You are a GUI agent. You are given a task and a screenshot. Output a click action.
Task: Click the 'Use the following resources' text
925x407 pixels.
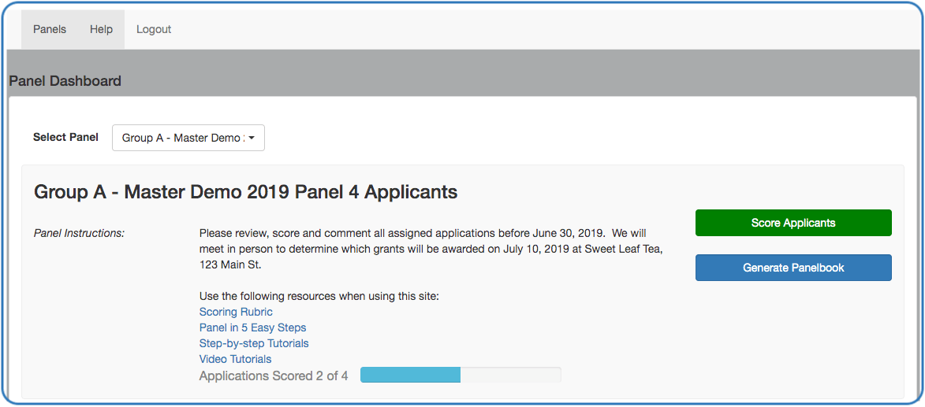pos(319,296)
